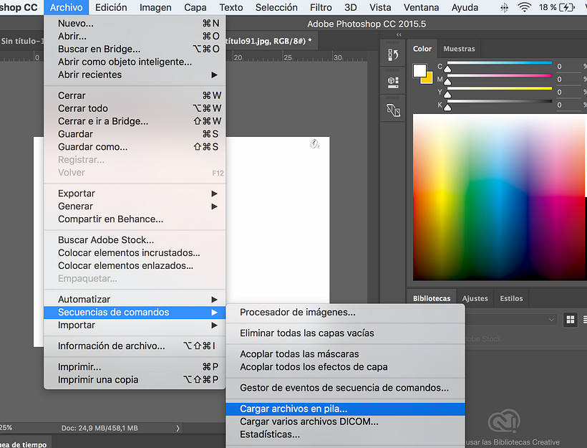Open the 3D panel cube icon
This screenshot has height=448, width=587.
393,82
